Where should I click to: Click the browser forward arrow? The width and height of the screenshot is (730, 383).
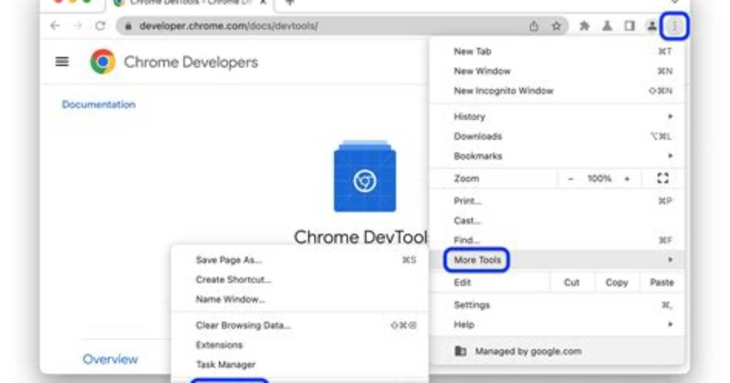point(78,26)
